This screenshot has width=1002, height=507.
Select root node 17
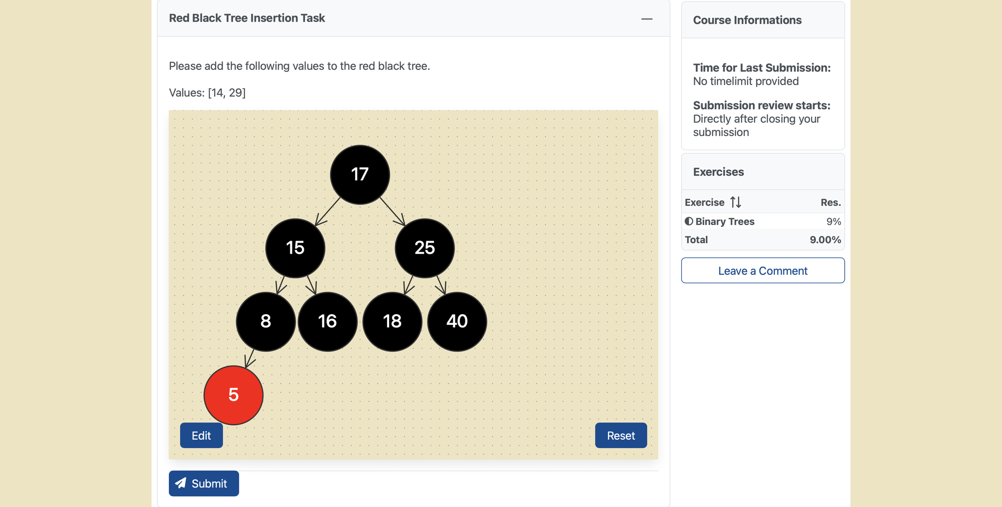(360, 174)
